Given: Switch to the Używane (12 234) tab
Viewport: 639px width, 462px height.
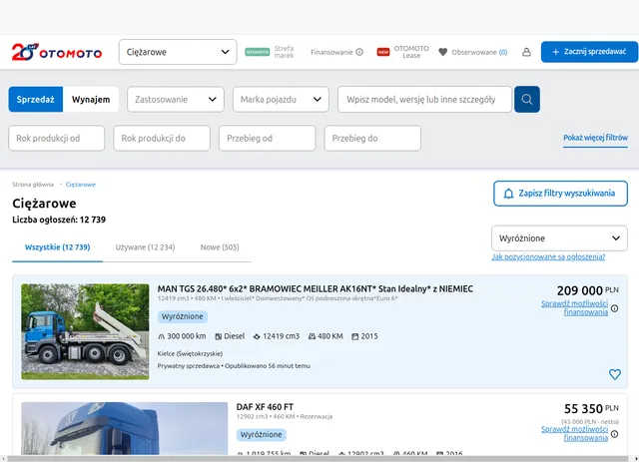Looking at the screenshot, I should [145, 246].
